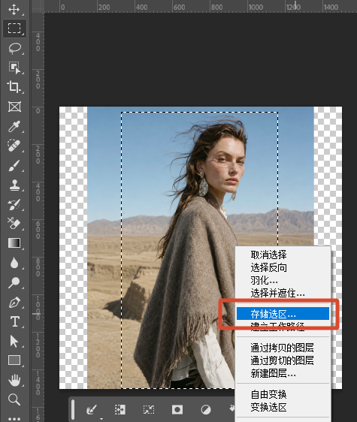Choose 取消选择 from the context menu

pyautogui.click(x=283, y=255)
